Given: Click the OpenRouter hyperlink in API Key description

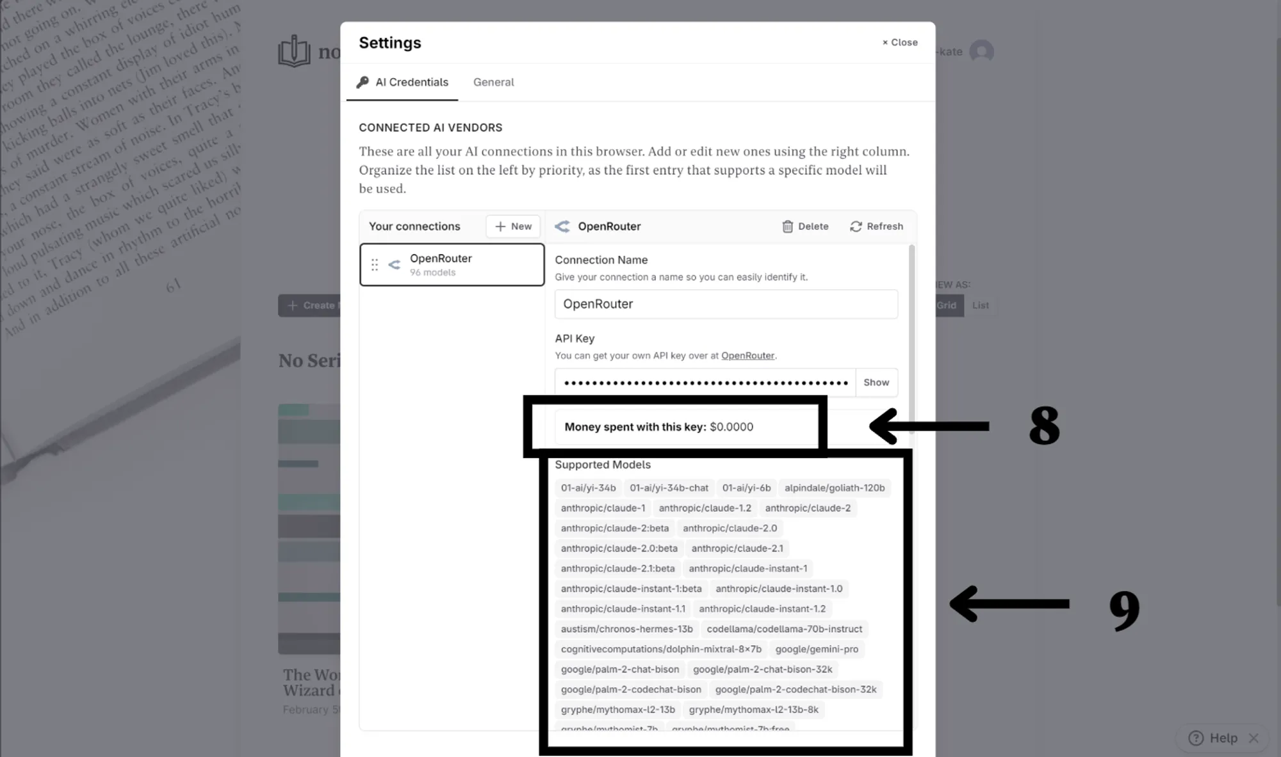Looking at the screenshot, I should click(747, 355).
